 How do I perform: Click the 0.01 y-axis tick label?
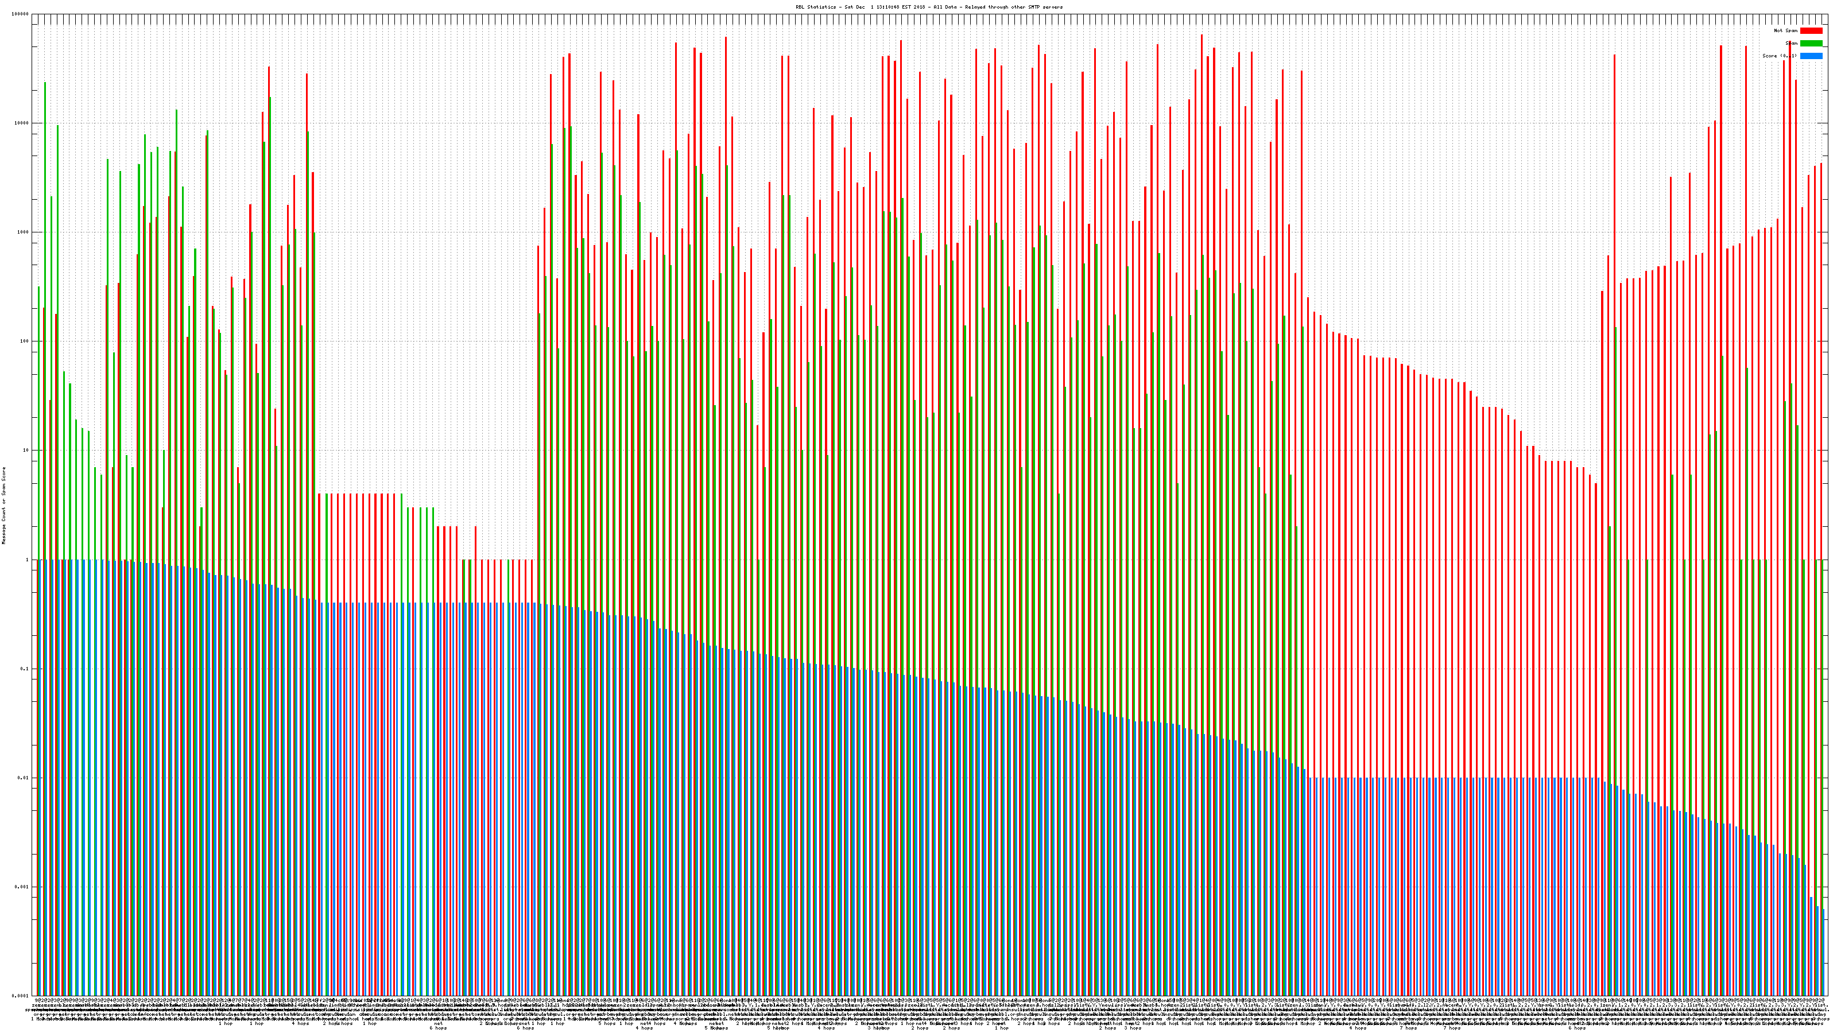pyautogui.click(x=24, y=778)
